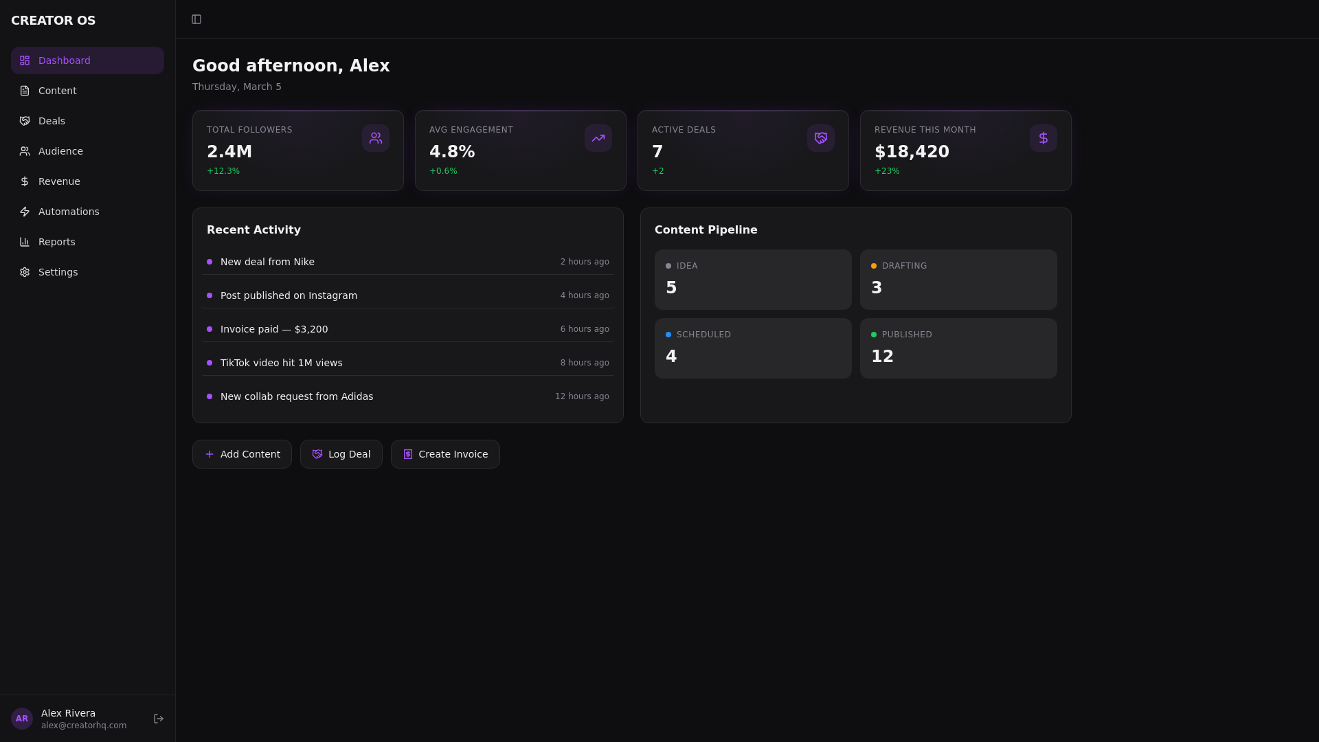
Task: Open "Post published on Instagram" activity
Action: coord(408,295)
